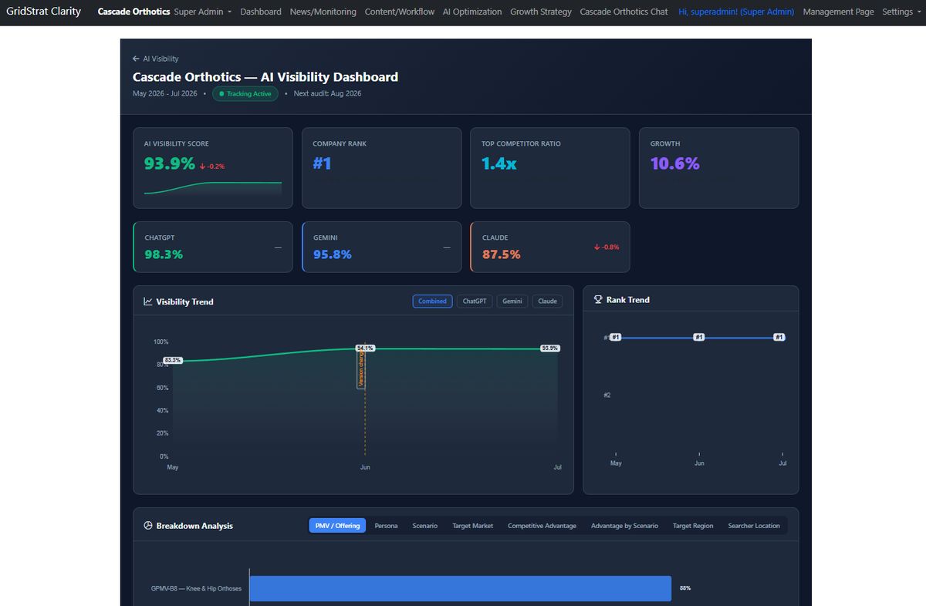This screenshot has width=926, height=606.
Task: Click the 94.1% June data point
Action: point(365,348)
